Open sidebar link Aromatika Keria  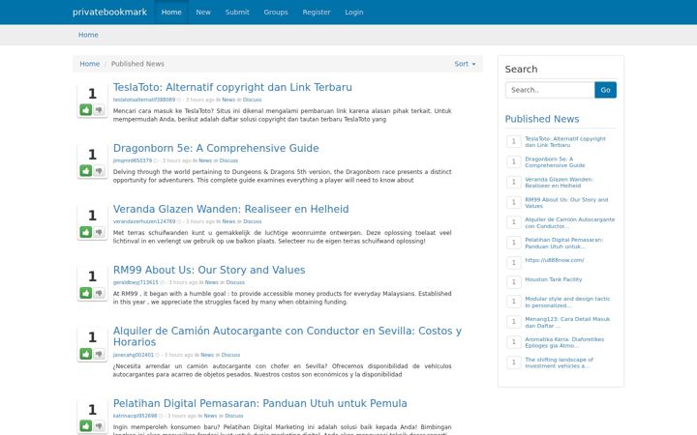(564, 342)
